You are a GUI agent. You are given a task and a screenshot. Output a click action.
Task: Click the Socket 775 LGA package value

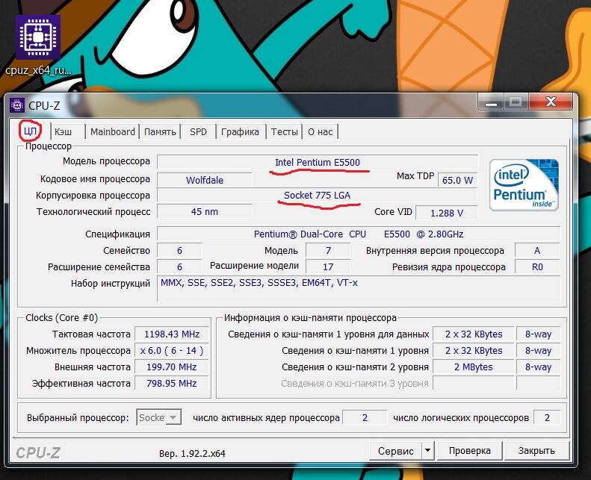317,196
